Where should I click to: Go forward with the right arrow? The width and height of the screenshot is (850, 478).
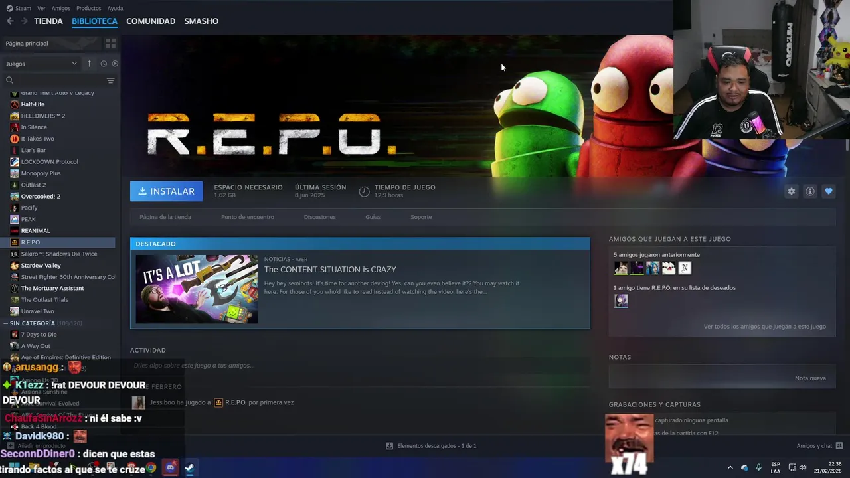pos(24,21)
